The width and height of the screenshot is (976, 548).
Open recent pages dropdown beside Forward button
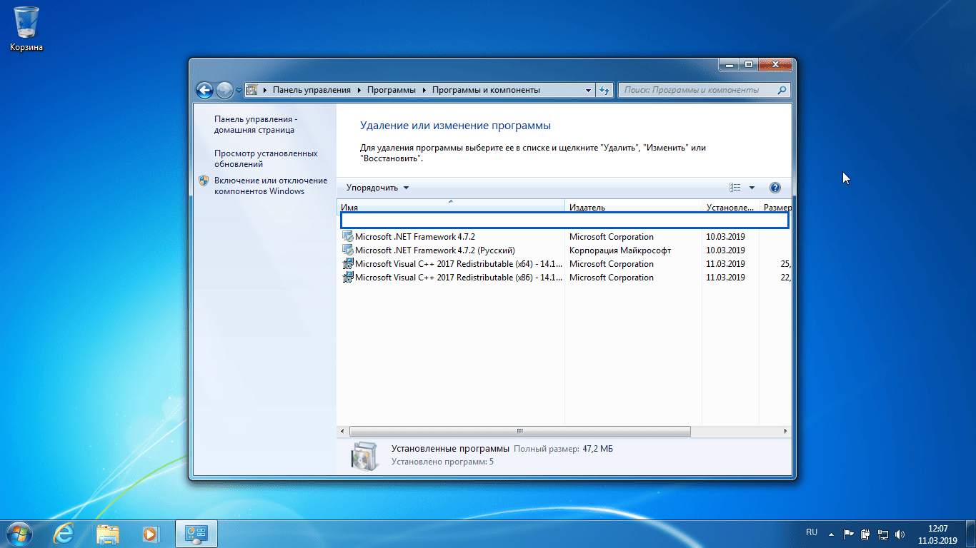click(x=239, y=91)
